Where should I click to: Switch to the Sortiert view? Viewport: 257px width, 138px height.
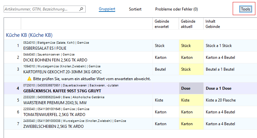click(x=135, y=9)
